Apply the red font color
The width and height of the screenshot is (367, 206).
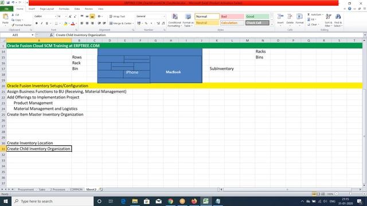pyautogui.click(x=73, y=23)
